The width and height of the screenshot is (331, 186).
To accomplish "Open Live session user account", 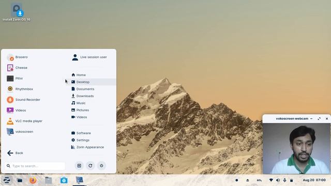I will pyautogui.click(x=89, y=57).
